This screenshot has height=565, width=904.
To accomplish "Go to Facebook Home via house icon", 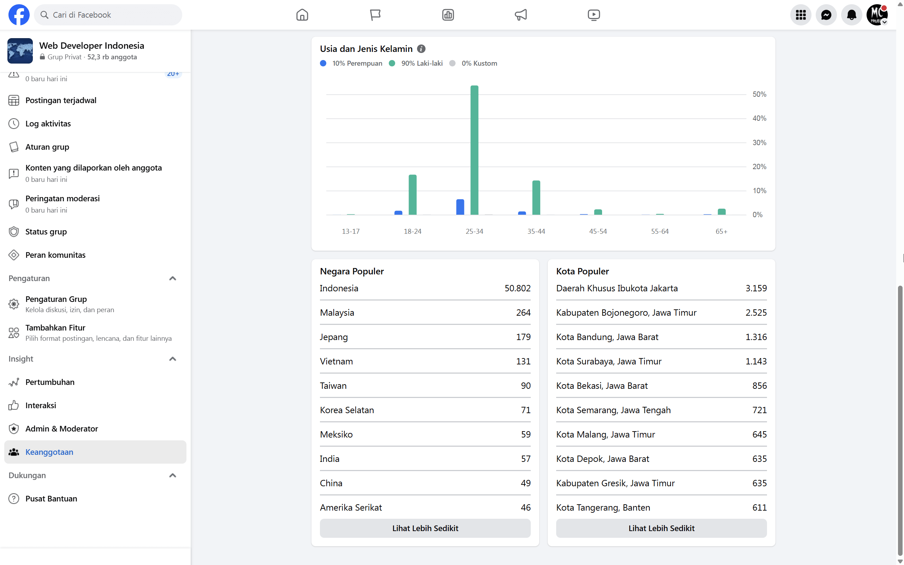I will coord(302,15).
